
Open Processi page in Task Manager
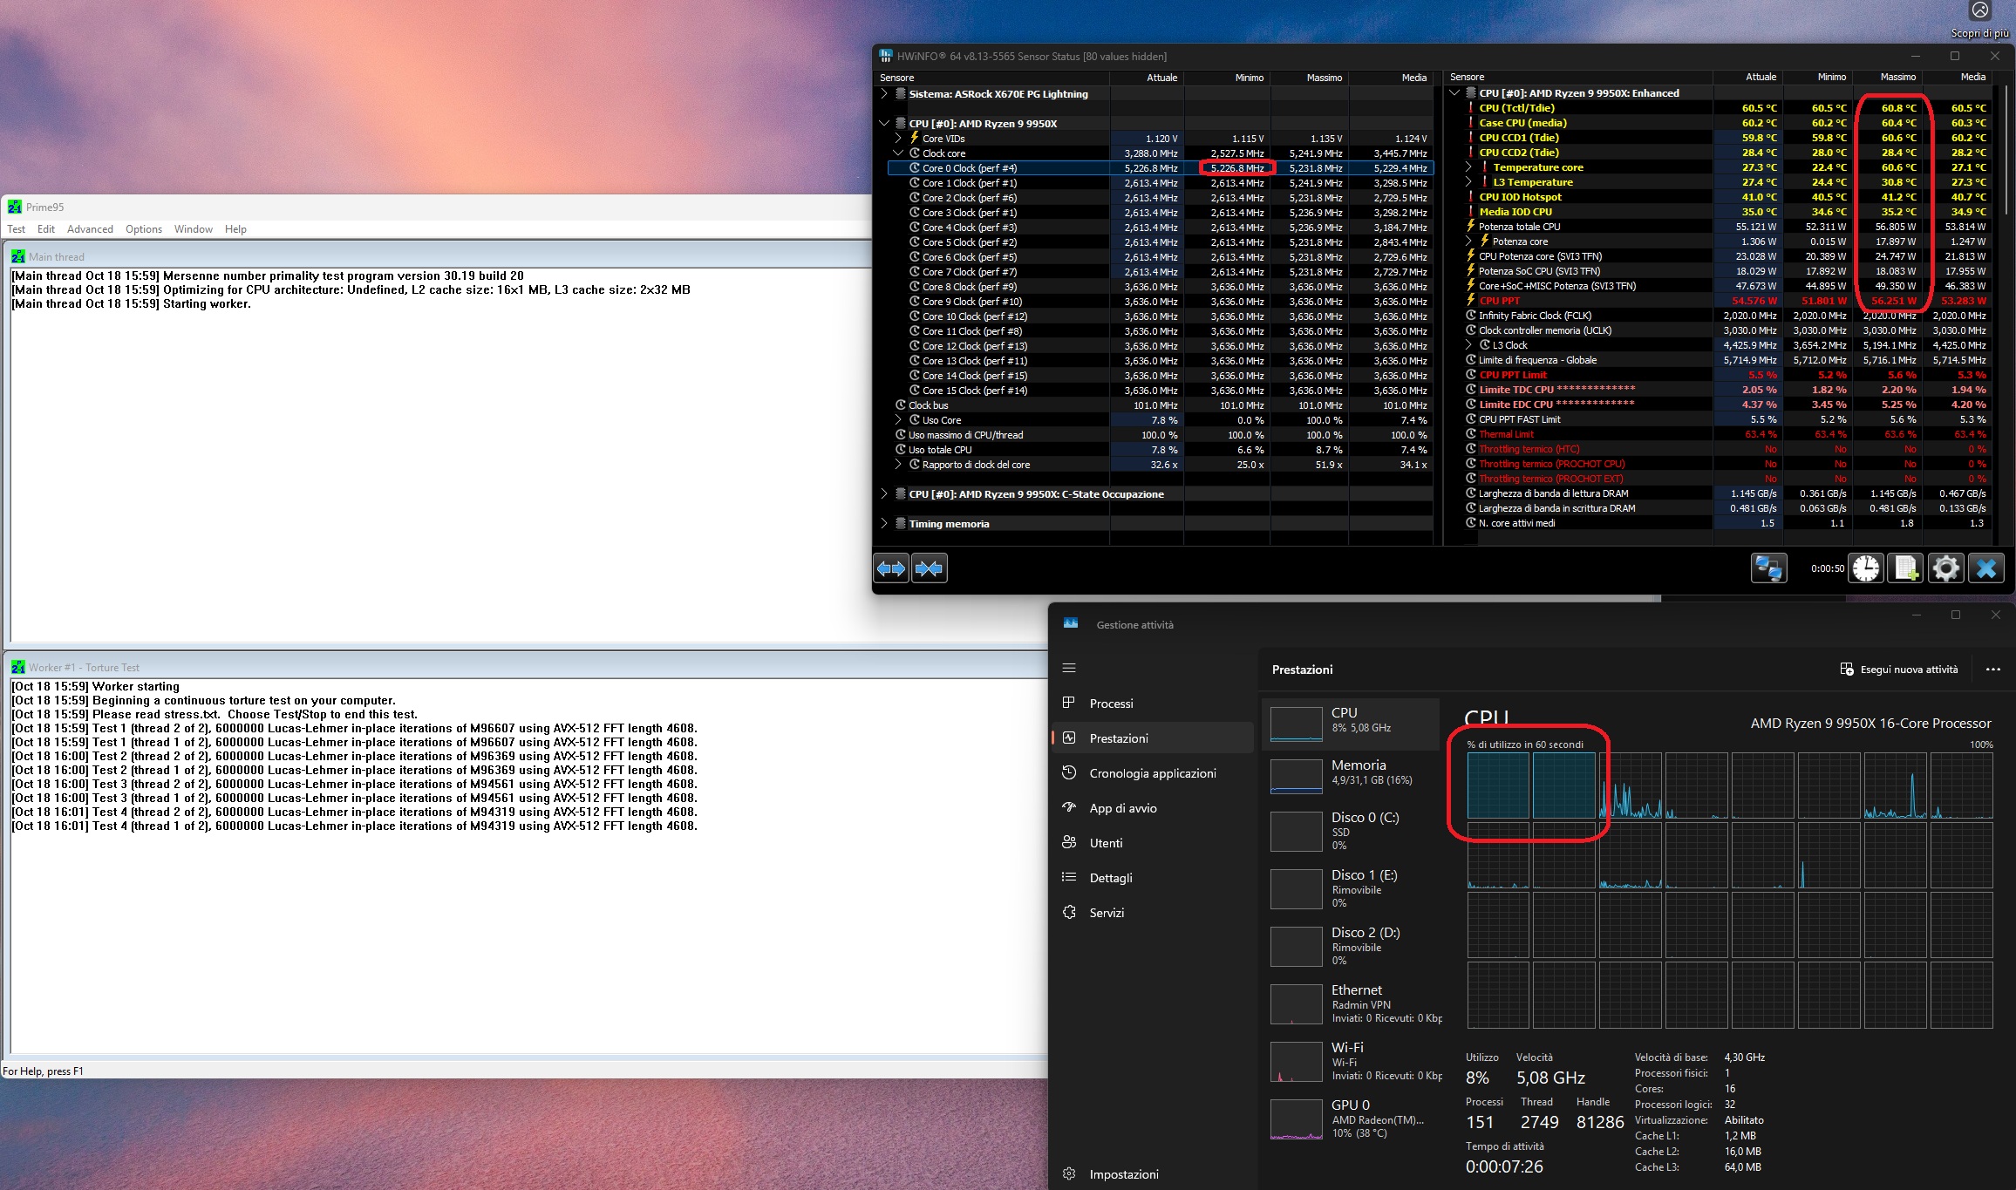pyautogui.click(x=1153, y=704)
